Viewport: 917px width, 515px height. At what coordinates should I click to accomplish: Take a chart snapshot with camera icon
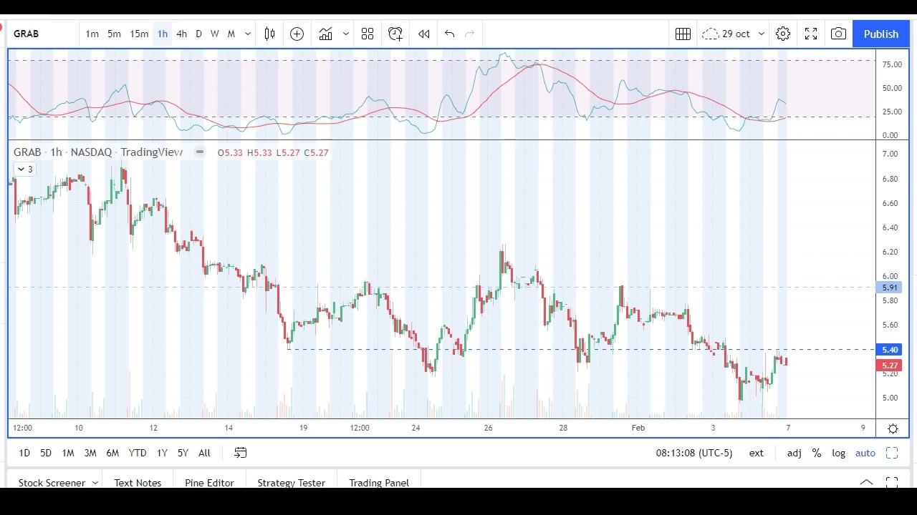838,34
